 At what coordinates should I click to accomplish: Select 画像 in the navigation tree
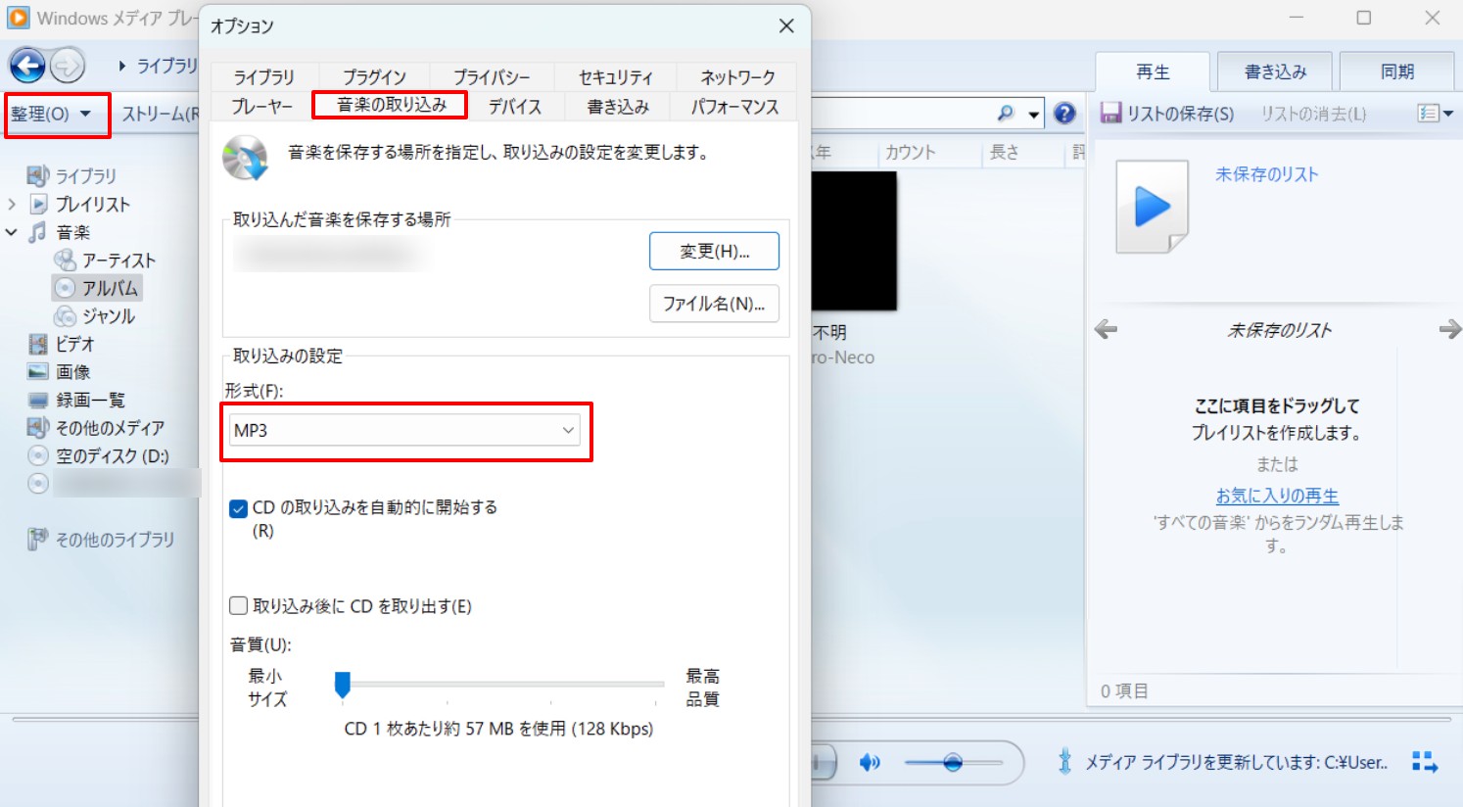(73, 372)
